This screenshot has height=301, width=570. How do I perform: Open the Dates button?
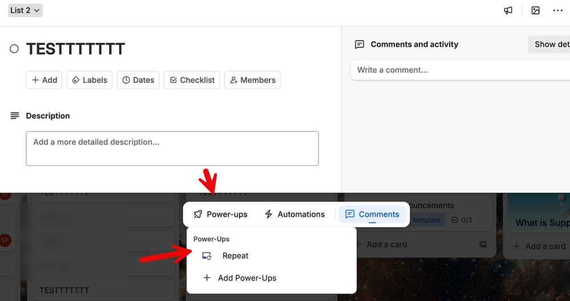coord(138,80)
